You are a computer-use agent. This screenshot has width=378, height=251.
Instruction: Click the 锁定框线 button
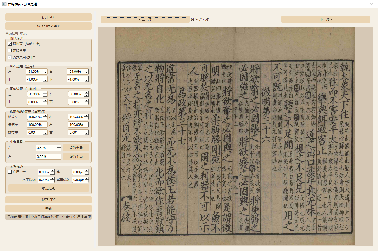click(x=49, y=188)
